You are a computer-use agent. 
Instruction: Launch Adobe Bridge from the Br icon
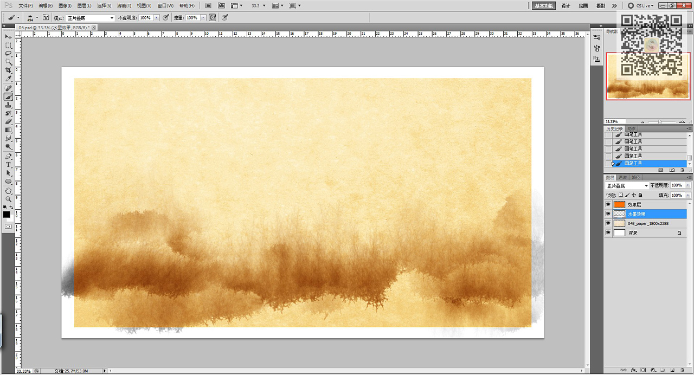208,5
